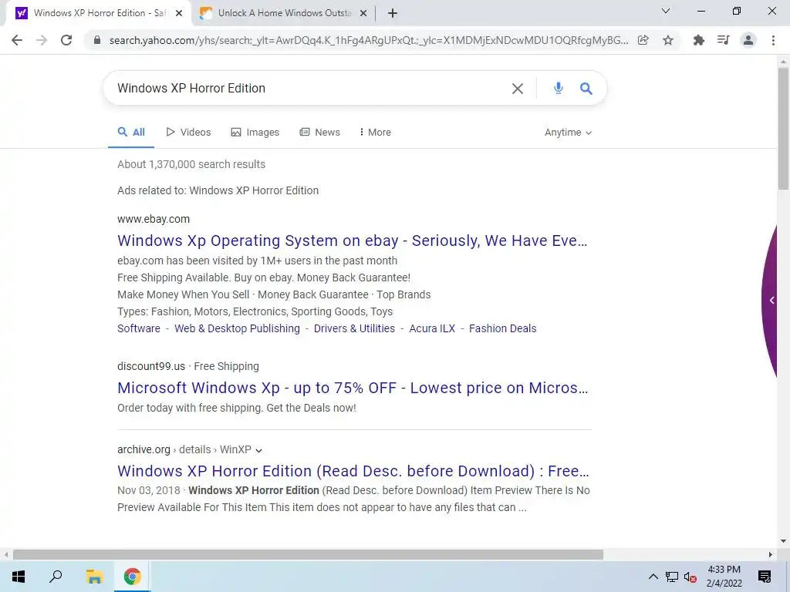Click the vertical scrollbar thumb
This screenshot has width=790, height=592.
click(783, 129)
